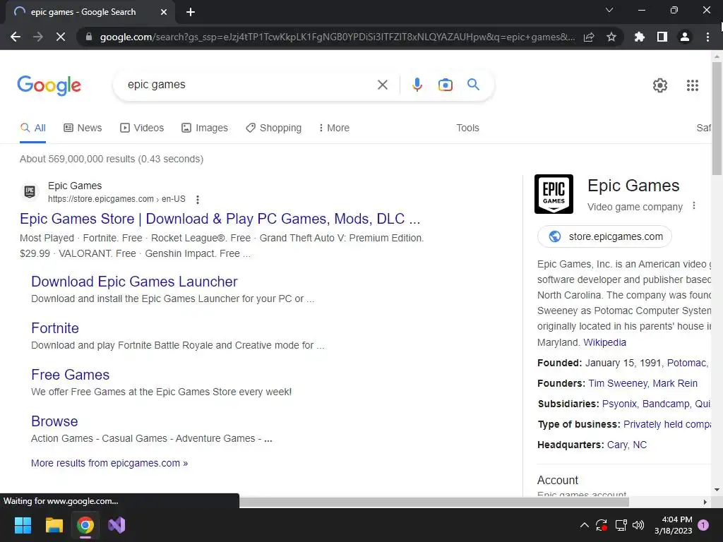This screenshot has height=542, width=723.
Task: Open options dots beside Video game company
Action: coord(694,206)
